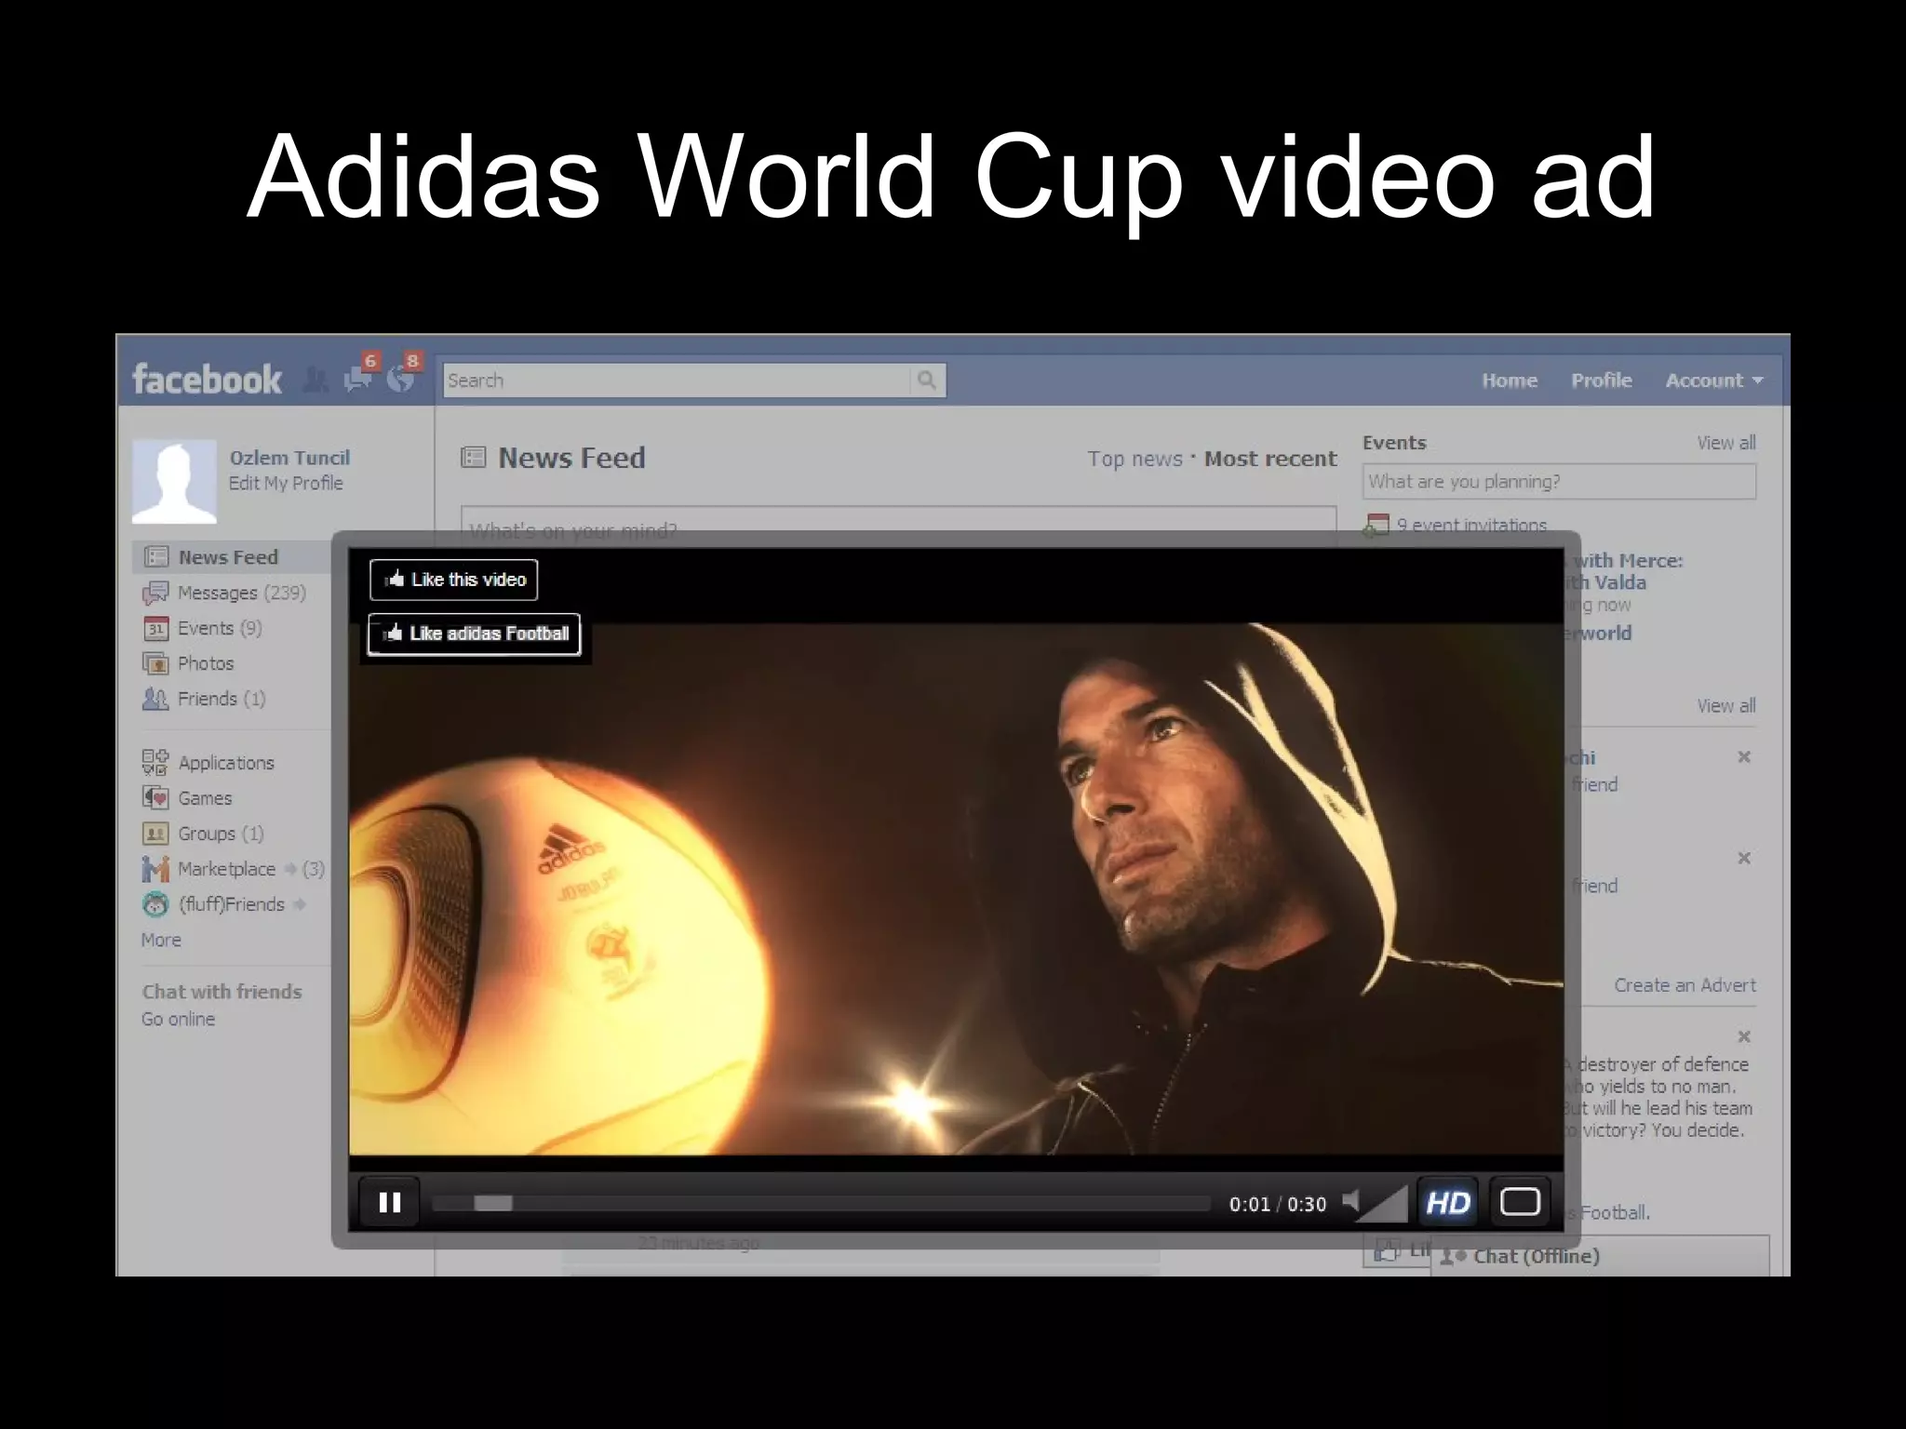Mute video with speaker icon
The image size is (1906, 1429).
[1350, 1202]
